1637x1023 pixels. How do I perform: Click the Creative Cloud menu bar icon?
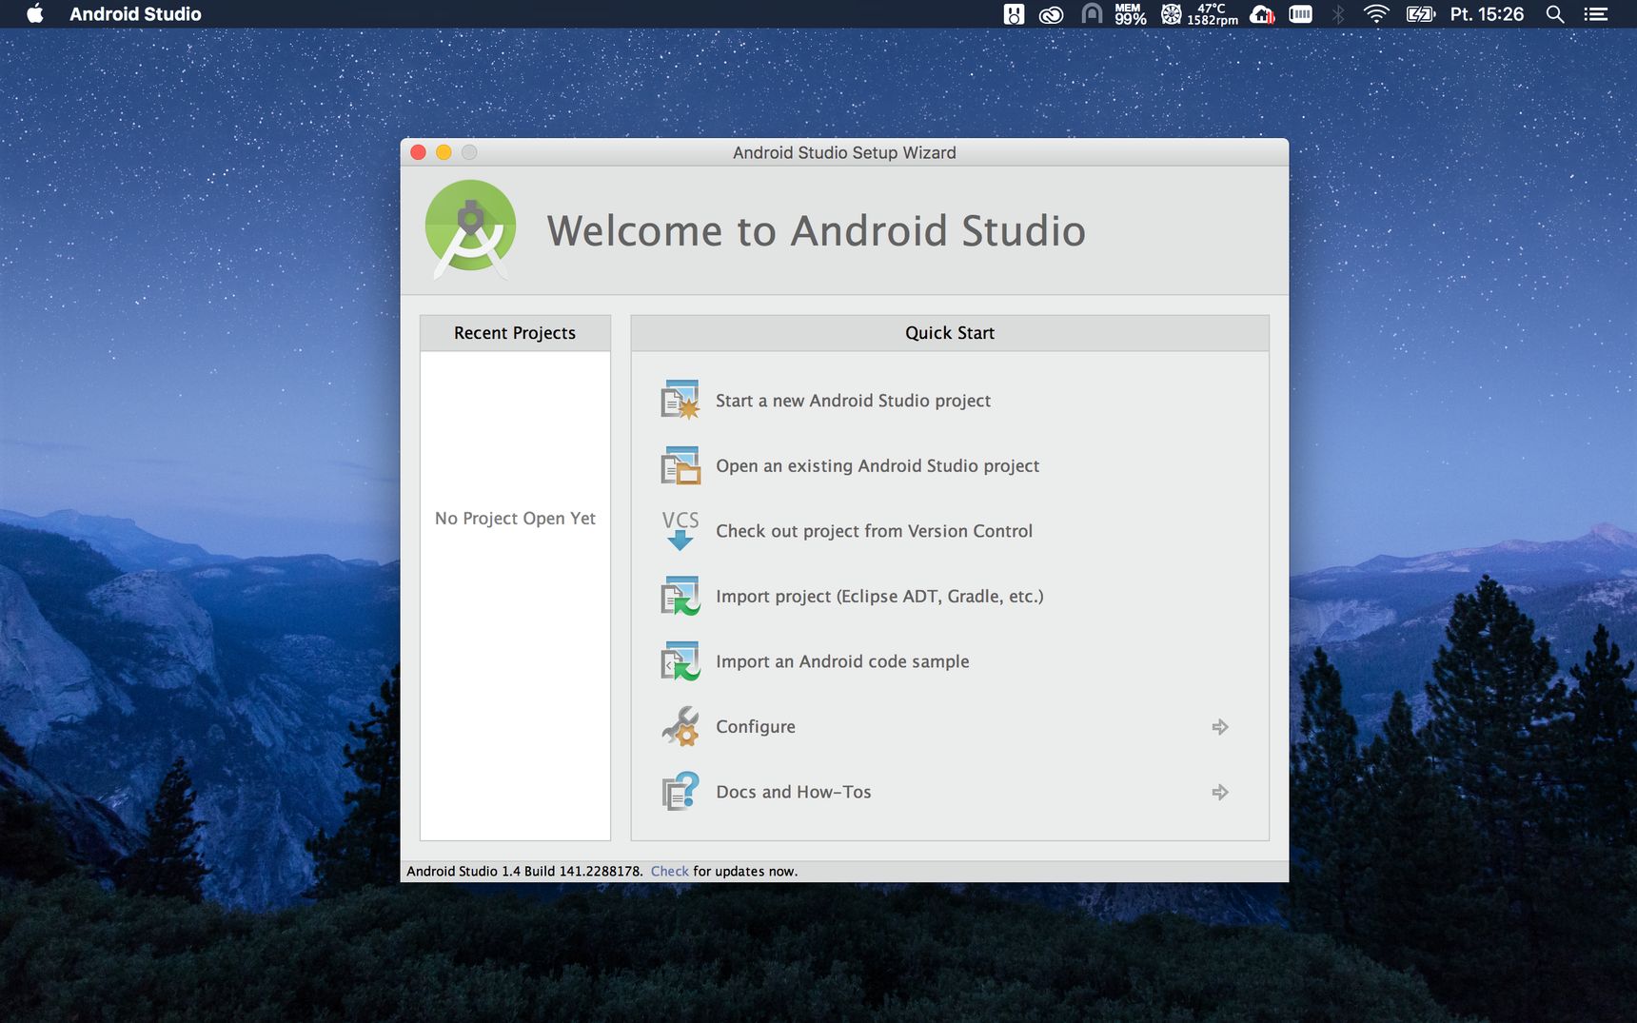point(1051,14)
